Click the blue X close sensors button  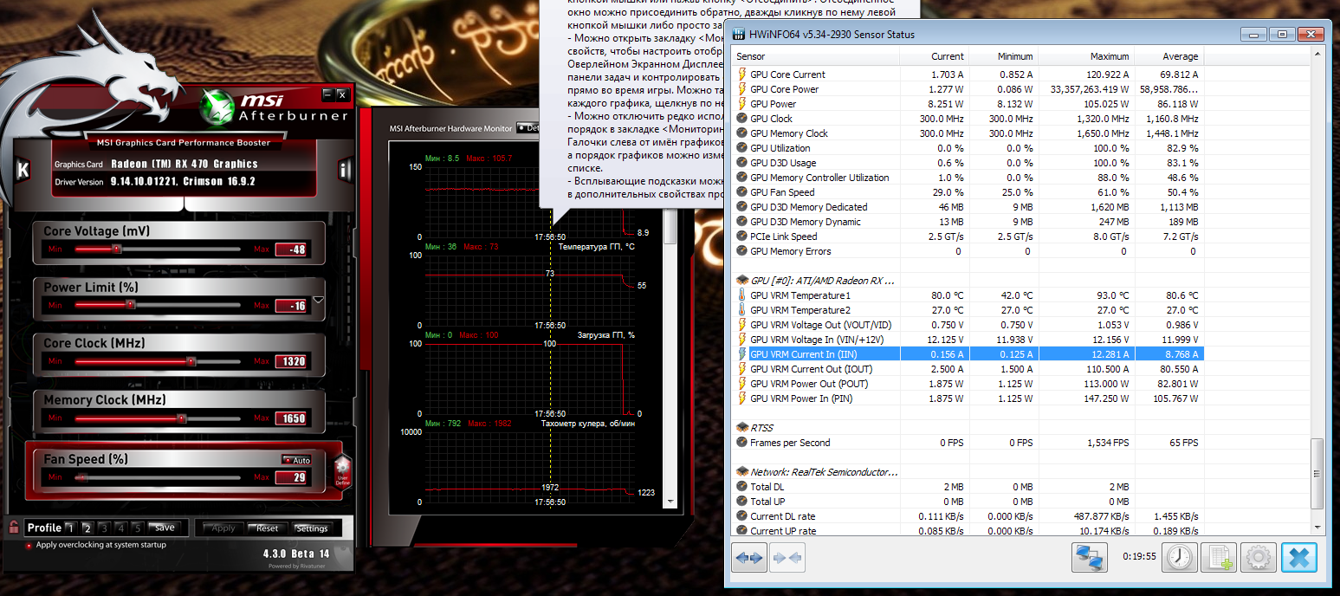[x=1298, y=558]
